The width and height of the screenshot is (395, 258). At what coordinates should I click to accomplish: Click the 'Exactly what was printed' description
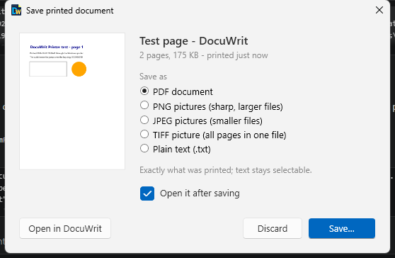(x=226, y=170)
